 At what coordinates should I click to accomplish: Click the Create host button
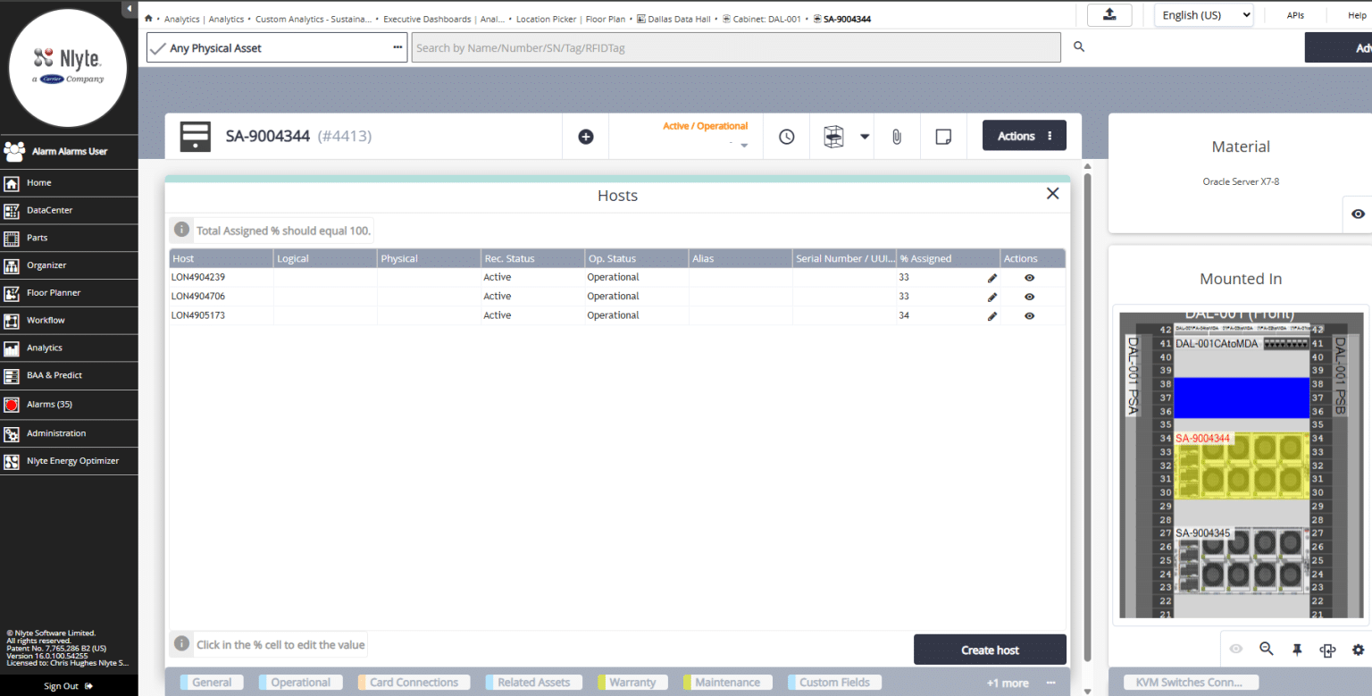[x=990, y=650]
